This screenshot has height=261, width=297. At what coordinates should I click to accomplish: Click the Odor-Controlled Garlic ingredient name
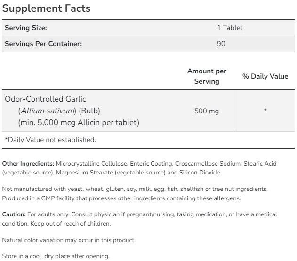46,99
